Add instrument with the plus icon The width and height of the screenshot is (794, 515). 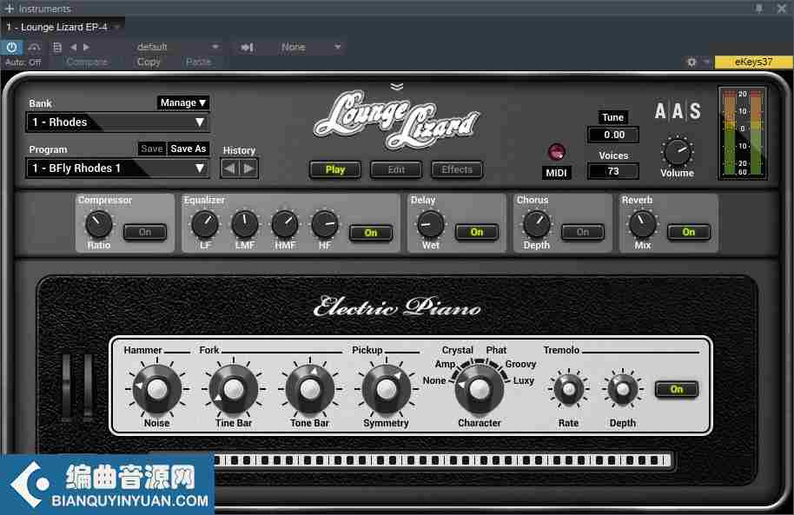(x=9, y=8)
